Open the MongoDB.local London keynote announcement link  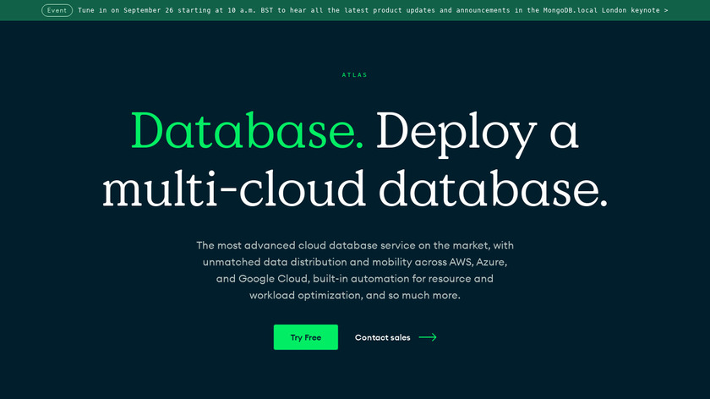373,10
